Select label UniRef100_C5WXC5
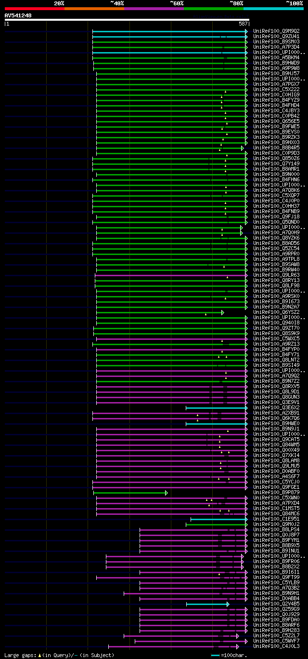 coord(276,338)
